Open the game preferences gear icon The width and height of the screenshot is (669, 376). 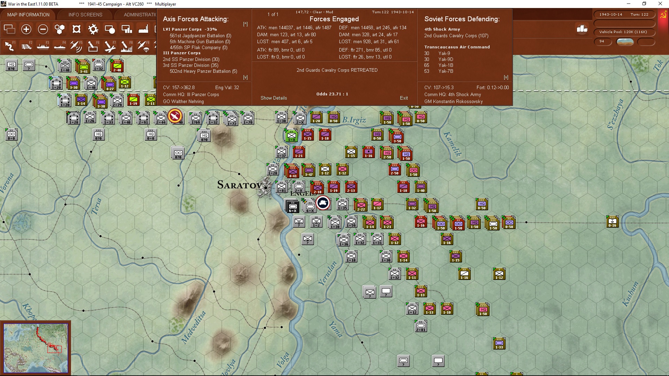pyautogui.click(x=93, y=29)
